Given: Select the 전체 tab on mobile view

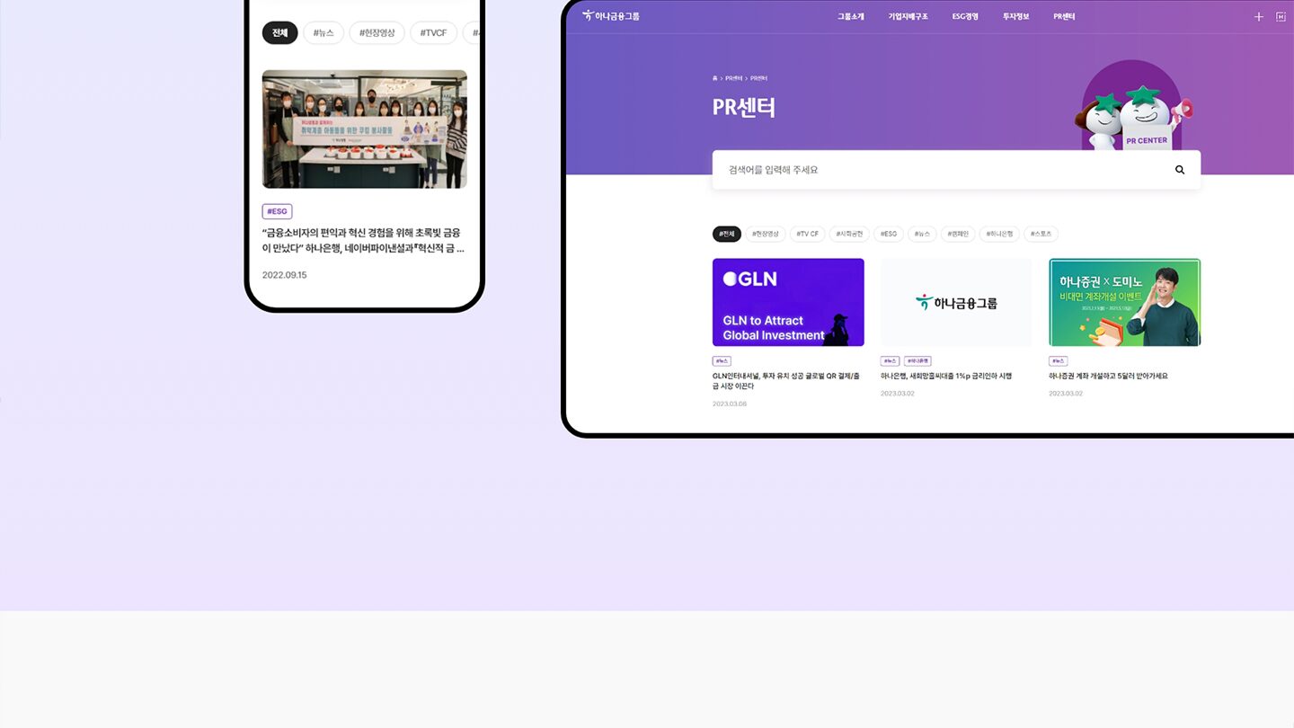Looking at the screenshot, I should [x=279, y=33].
